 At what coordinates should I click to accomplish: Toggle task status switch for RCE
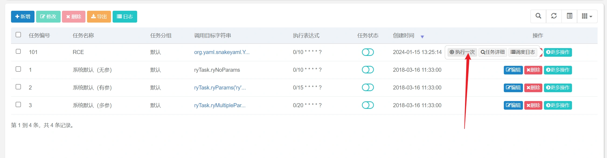pyautogui.click(x=368, y=52)
